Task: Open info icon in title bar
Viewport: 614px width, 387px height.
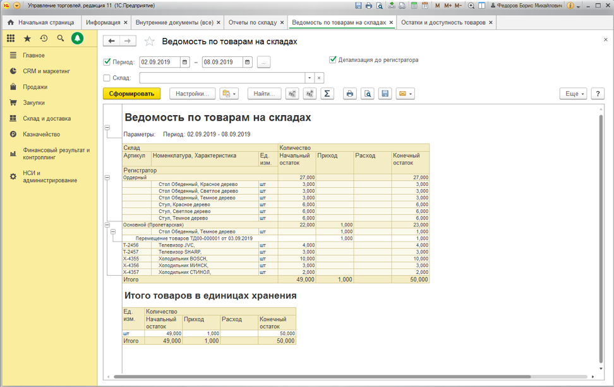Action: click(x=570, y=6)
